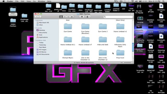
Task: Open the Finder menu
Action: [10, 1]
